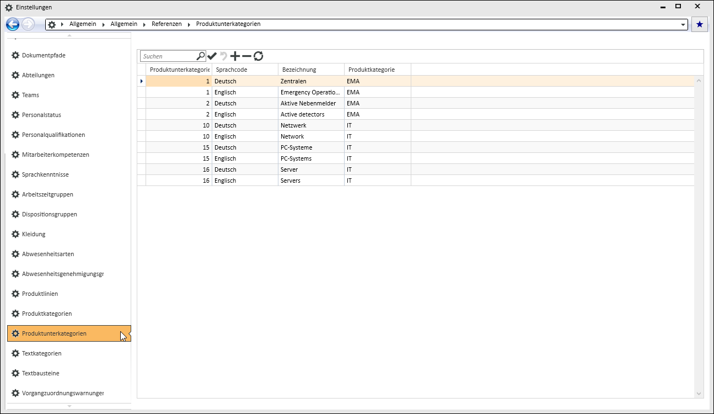
Task: Click sidebar scroll-up arrow at top
Action: [x=69, y=35]
